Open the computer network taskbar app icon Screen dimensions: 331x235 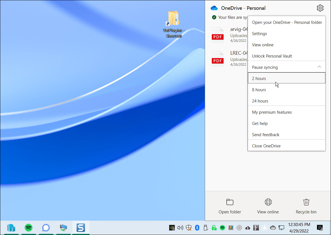pyautogui.click(x=63, y=228)
